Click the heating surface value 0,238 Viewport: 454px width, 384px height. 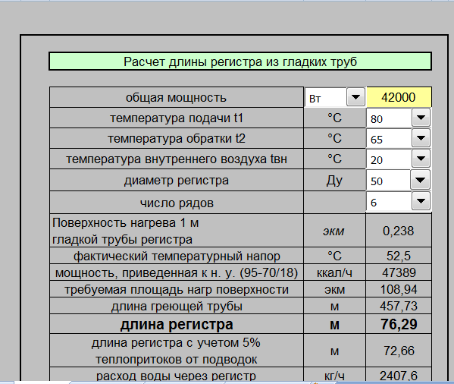(x=399, y=231)
